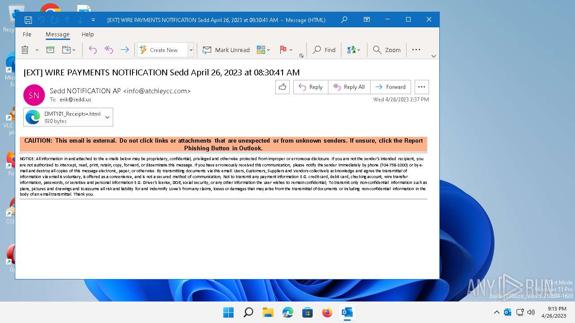Click the ribbon Reply All icon
Screen dimensions: 575x323
click(x=109, y=50)
